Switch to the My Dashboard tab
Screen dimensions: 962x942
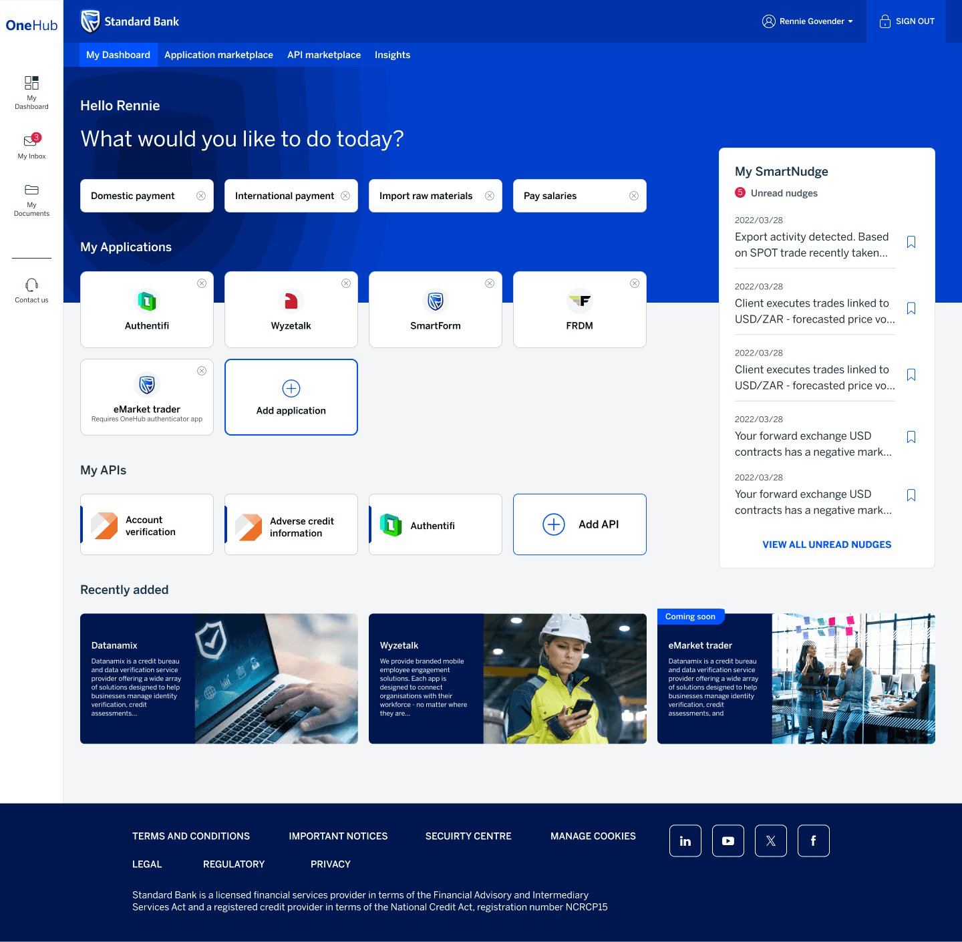(x=118, y=55)
